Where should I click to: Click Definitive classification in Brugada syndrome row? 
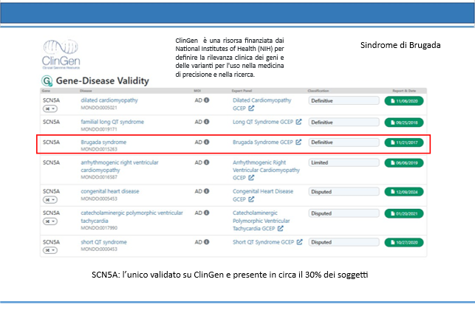tap(344, 142)
